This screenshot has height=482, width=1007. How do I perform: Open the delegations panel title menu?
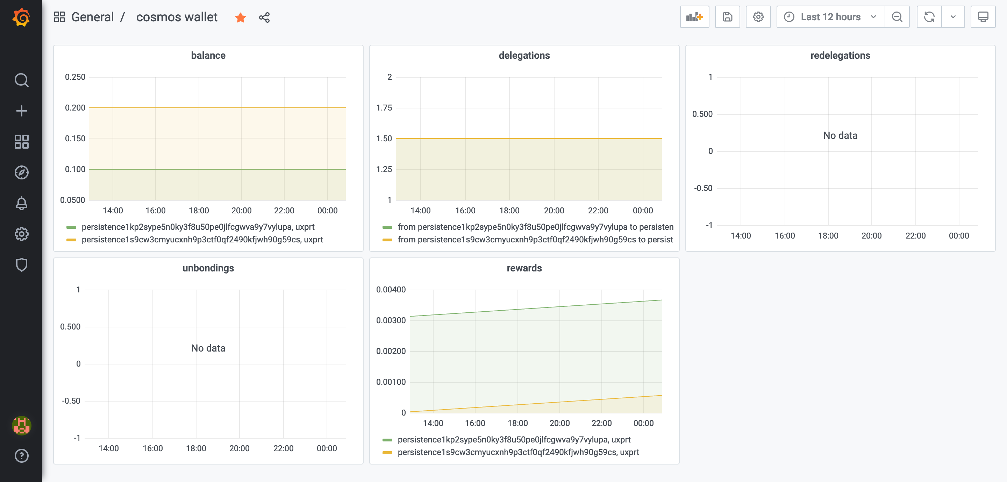click(524, 56)
